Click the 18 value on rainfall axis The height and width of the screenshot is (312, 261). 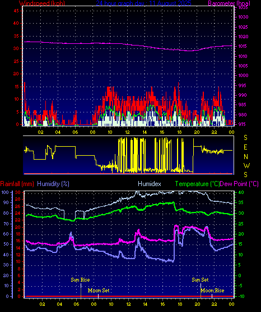[18, 234]
